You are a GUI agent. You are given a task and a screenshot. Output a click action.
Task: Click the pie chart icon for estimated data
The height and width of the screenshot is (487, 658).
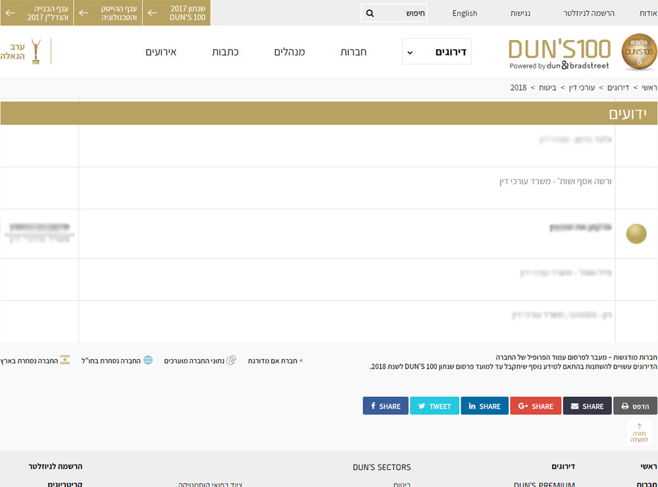[x=231, y=360]
